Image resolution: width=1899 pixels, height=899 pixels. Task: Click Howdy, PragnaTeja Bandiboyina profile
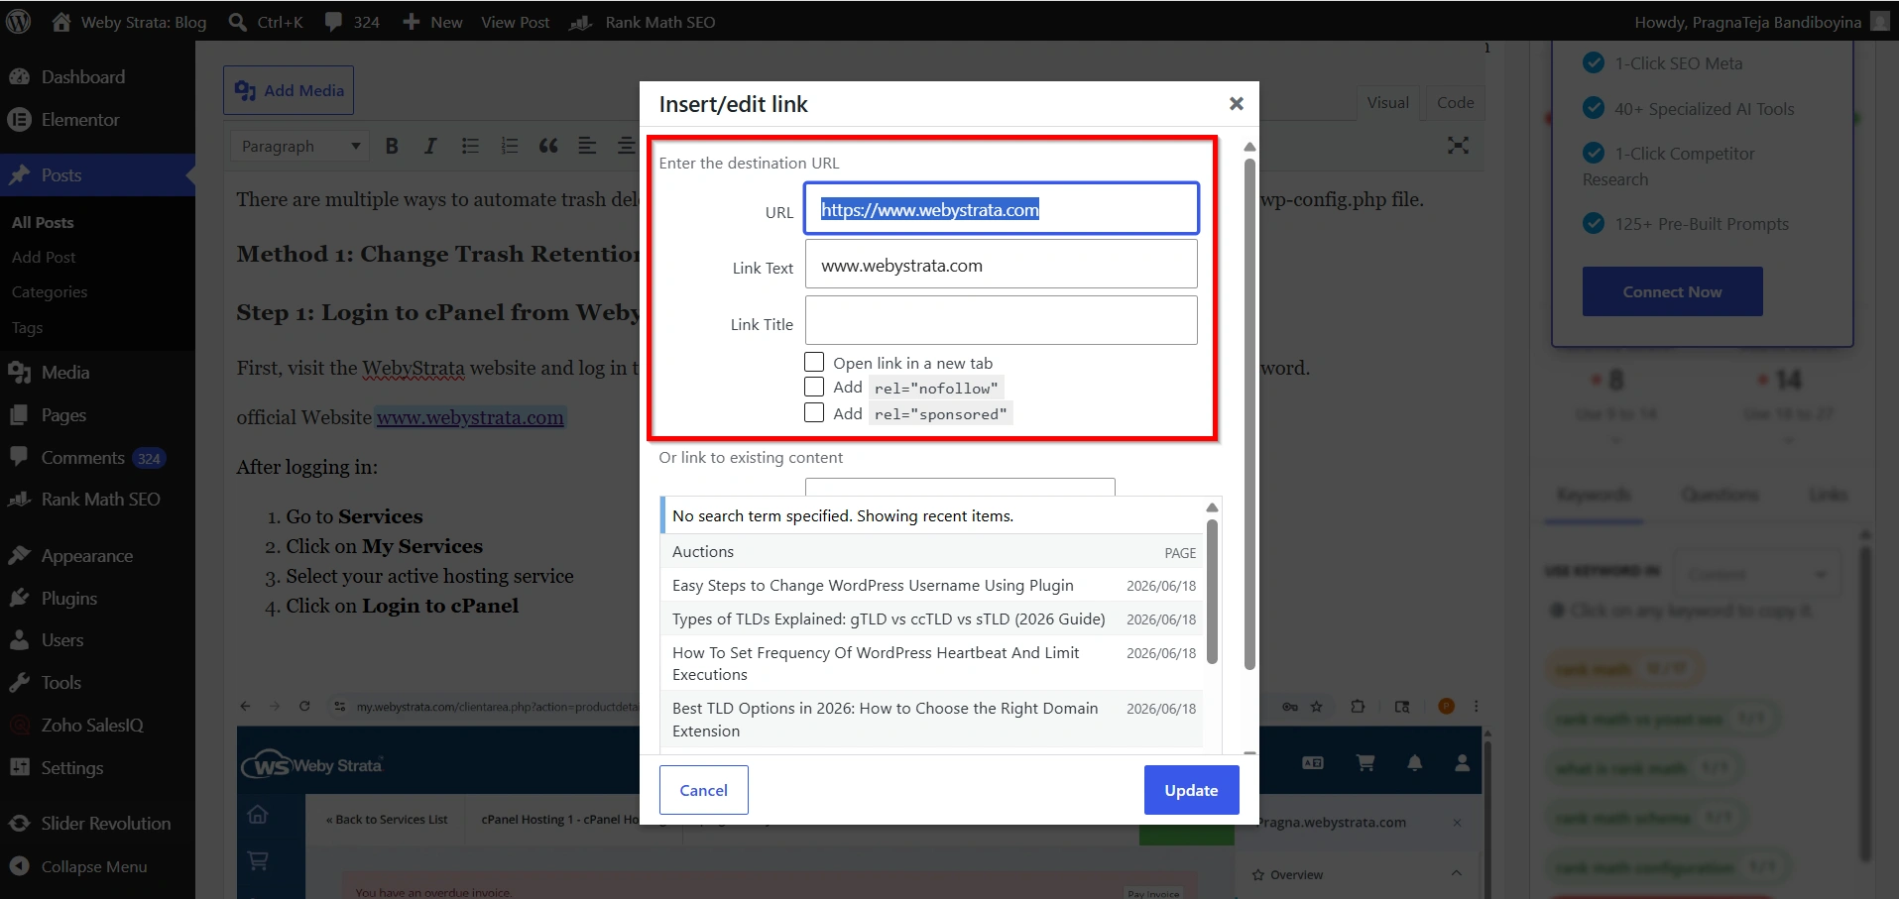[x=1762, y=22]
